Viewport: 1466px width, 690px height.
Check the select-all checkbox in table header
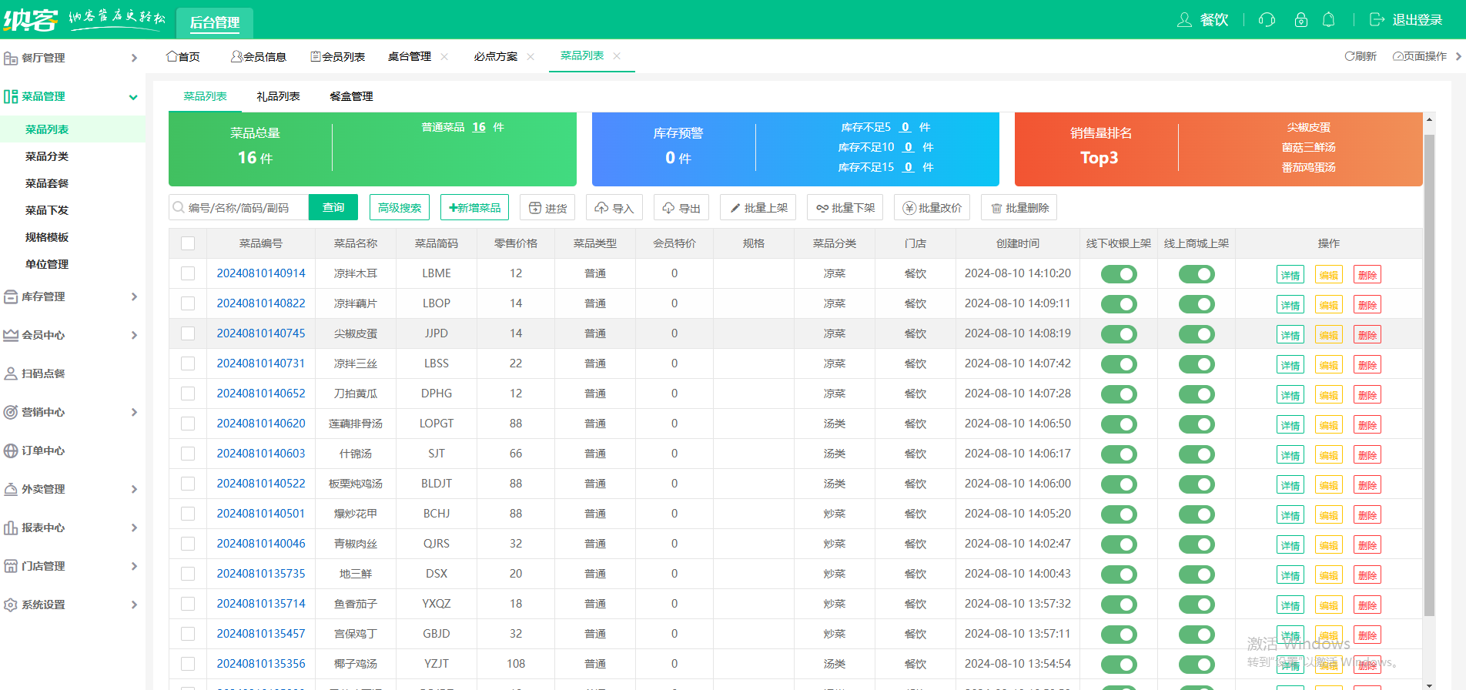188,243
